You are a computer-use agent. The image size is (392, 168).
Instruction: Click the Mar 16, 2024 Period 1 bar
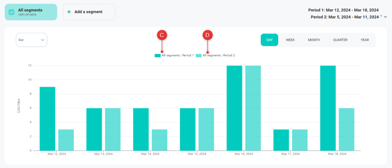pyautogui.click(x=234, y=108)
